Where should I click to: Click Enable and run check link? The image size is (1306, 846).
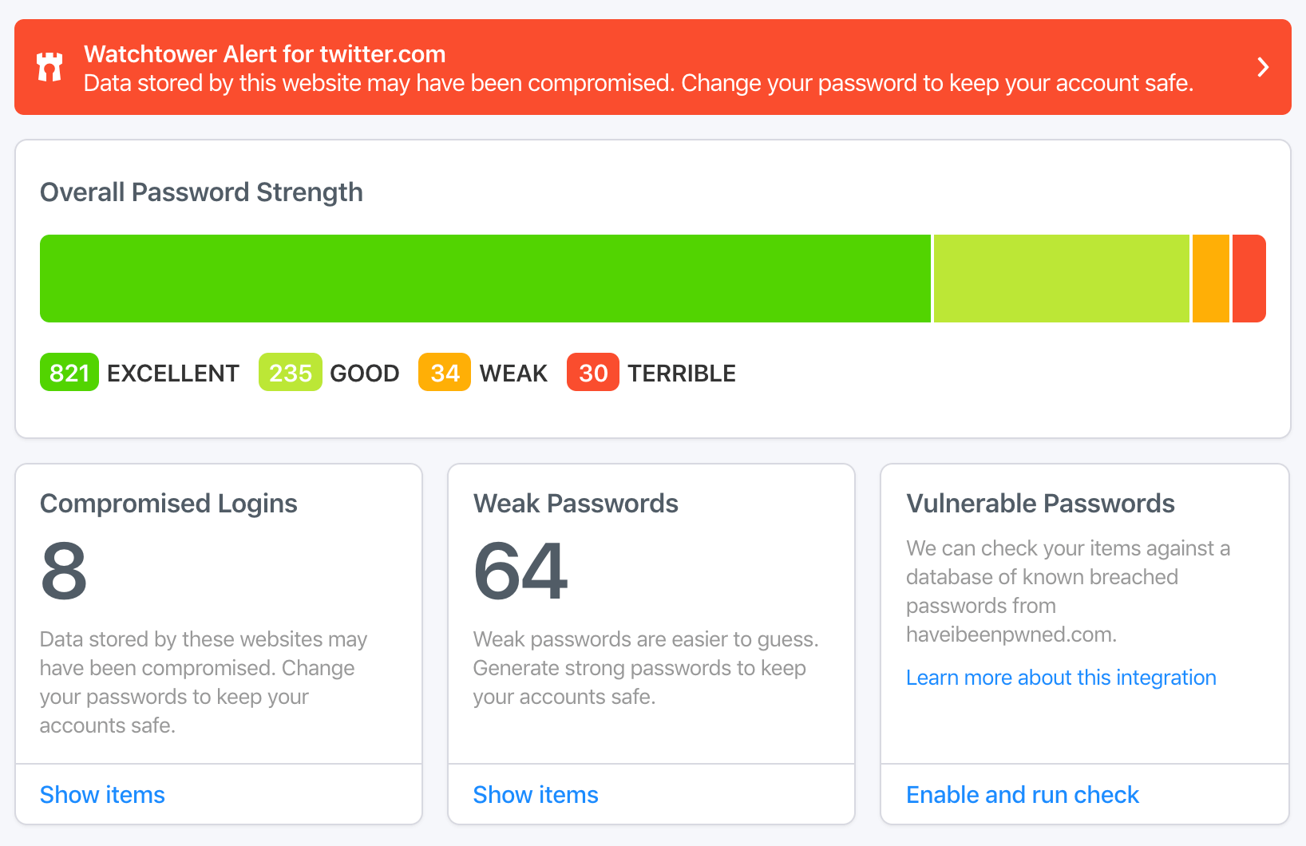point(1023,795)
